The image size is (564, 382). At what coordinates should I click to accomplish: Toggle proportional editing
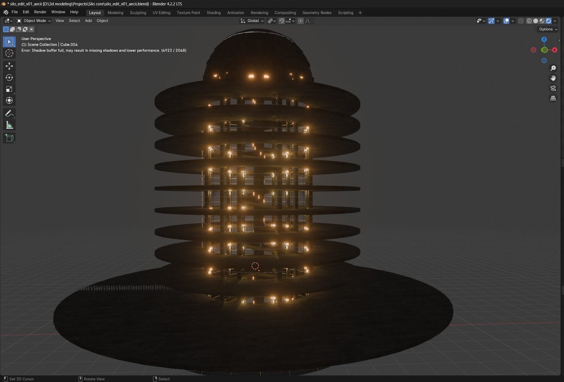coord(300,21)
